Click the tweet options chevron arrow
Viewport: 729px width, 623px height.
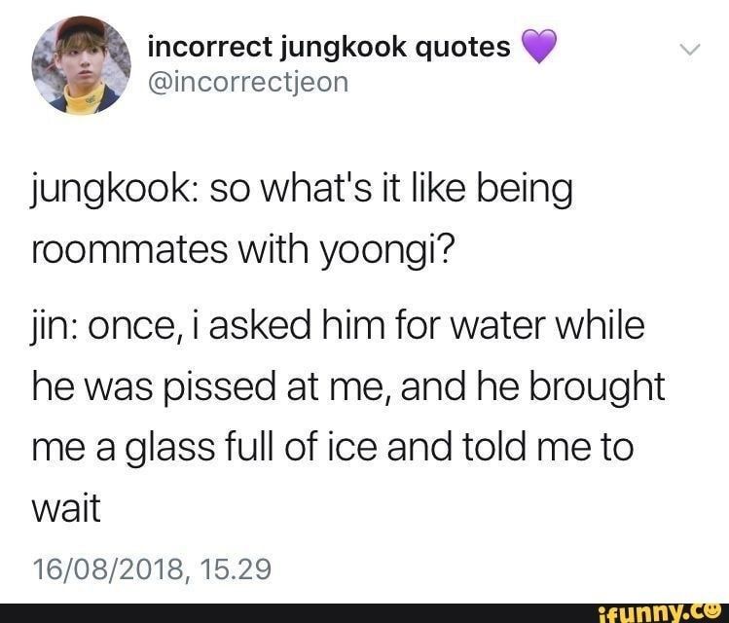[x=689, y=50]
